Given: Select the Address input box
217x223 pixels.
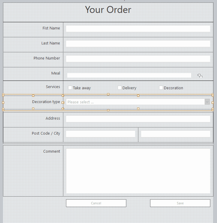Looking at the screenshot, I should [x=138, y=119].
